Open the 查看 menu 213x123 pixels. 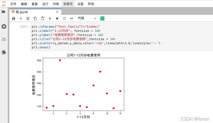click(34, 4)
